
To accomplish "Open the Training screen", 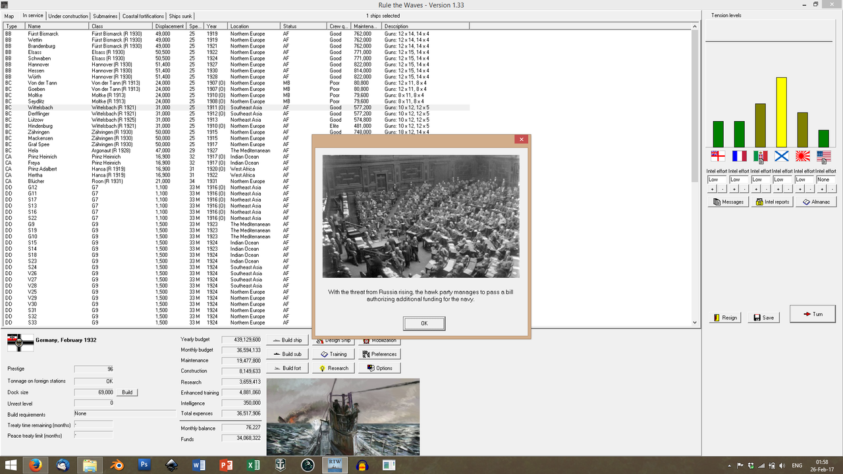I will pos(335,354).
